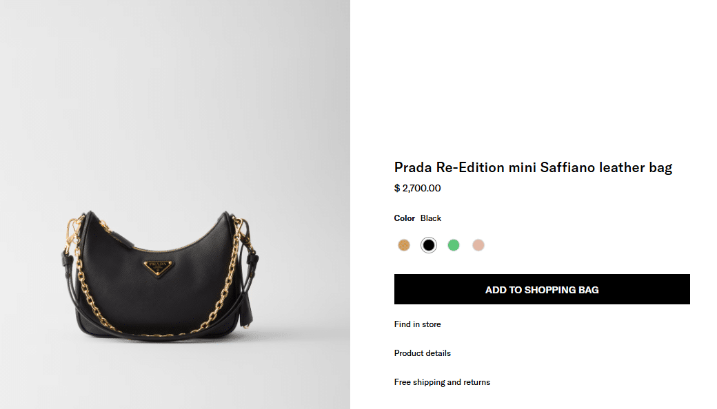Screen dimensions: 717x409
Task: Click the triangular Prada logo plate
Action: [x=158, y=267]
